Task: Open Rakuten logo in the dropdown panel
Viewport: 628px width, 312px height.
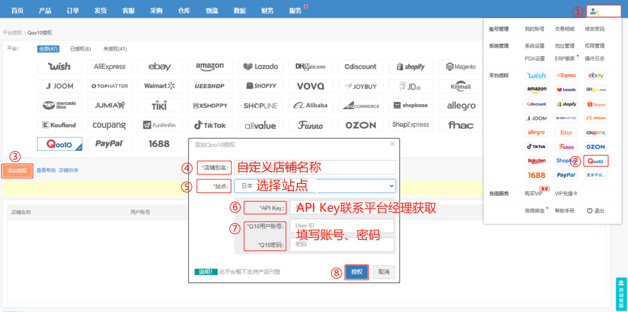Action: pos(536,161)
